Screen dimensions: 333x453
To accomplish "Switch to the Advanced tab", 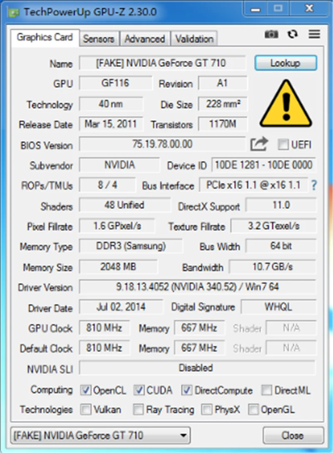I will (145, 39).
